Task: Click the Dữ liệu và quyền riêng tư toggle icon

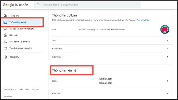Action: tap(5, 29)
